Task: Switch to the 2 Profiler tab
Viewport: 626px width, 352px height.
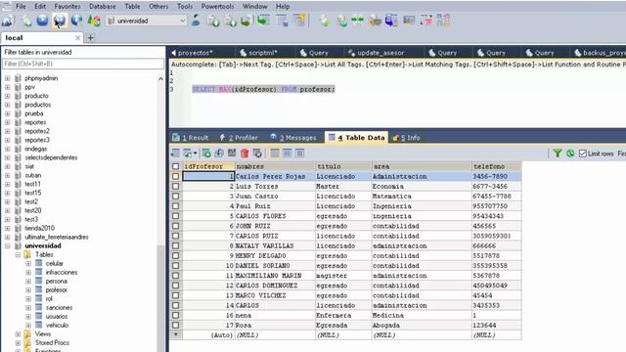Action: (239, 138)
